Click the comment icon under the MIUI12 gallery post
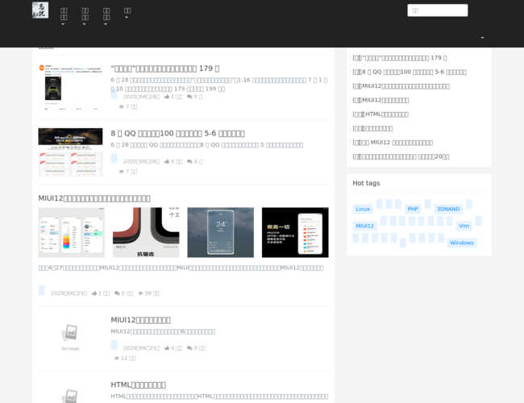This screenshot has width=524, height=403. pyautogui.click(x=118, y=293)
